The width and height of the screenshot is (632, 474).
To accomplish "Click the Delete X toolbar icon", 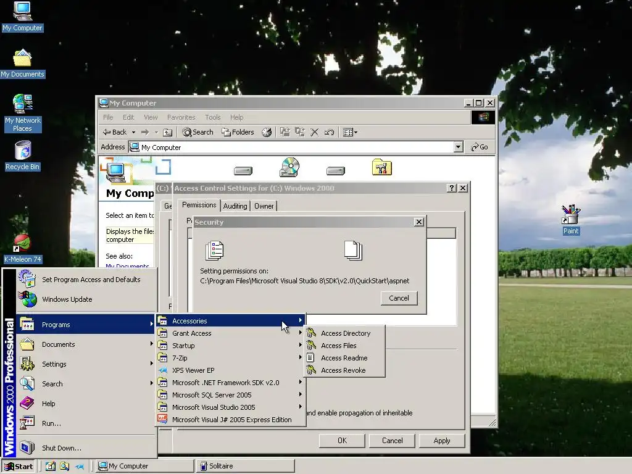I will pos(314,132).
